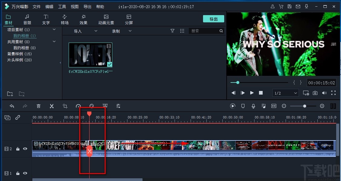
Task: Open the 导入 import dropdown arrow
Action: [96, 31]
